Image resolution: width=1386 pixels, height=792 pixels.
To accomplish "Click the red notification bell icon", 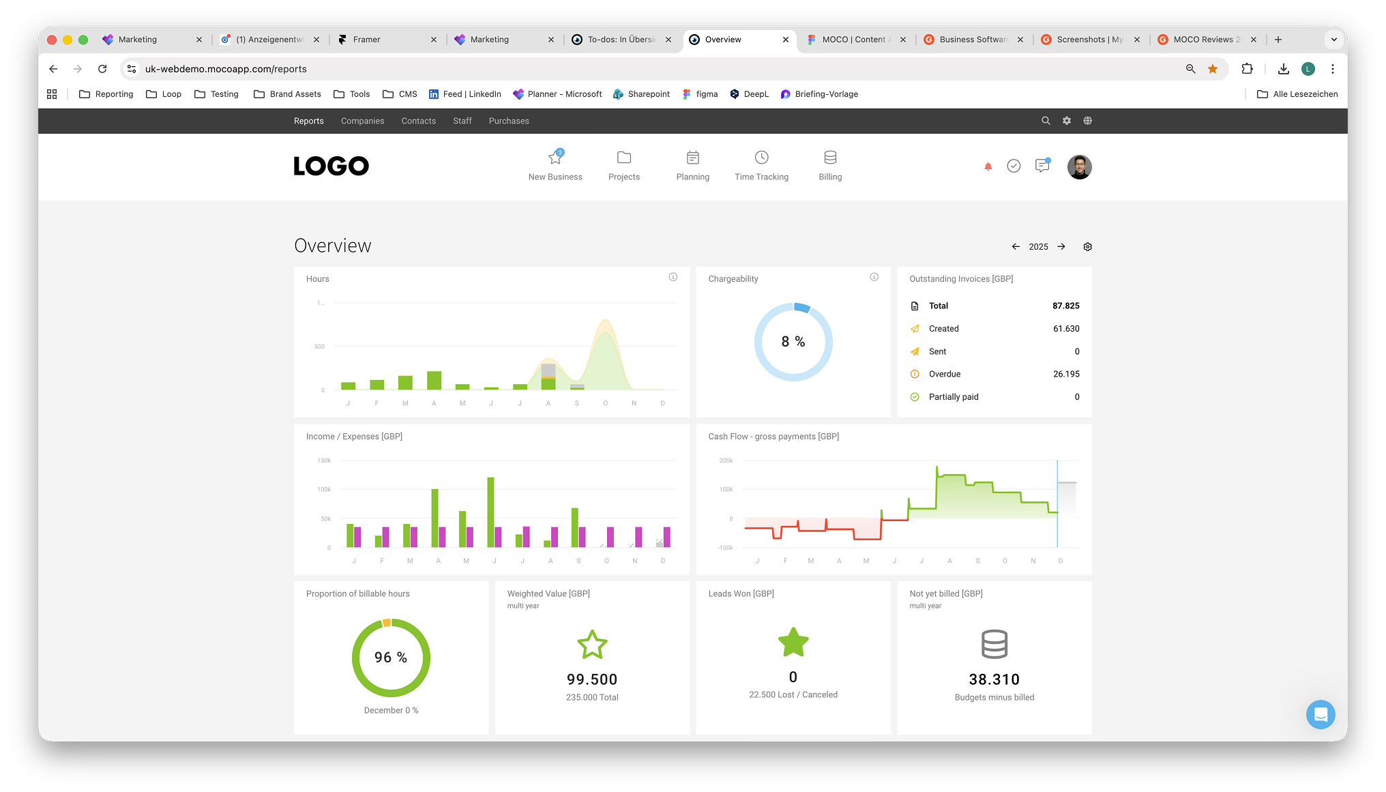I will (988, 166).
